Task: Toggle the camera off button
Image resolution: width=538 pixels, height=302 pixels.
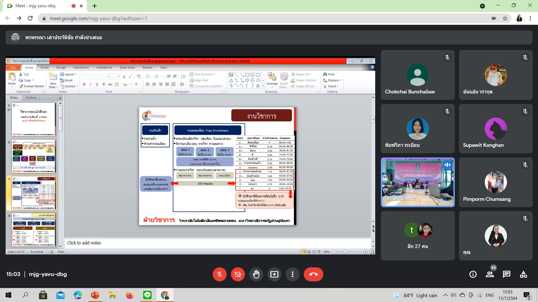Action: coord(238,274)
